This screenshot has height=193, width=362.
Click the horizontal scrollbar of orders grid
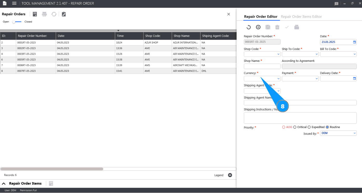pyautogui.click(x=52, y=169)
